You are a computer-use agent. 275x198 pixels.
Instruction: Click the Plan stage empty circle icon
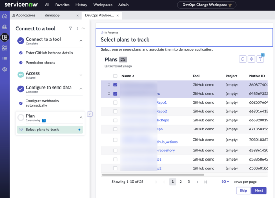point(21,117)
